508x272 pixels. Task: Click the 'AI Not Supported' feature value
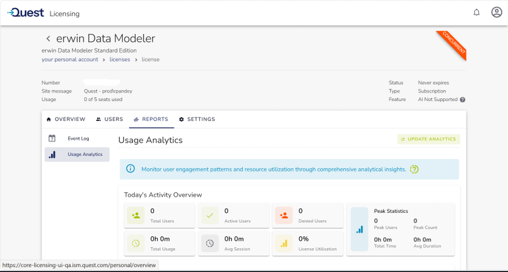pos(438,99)
